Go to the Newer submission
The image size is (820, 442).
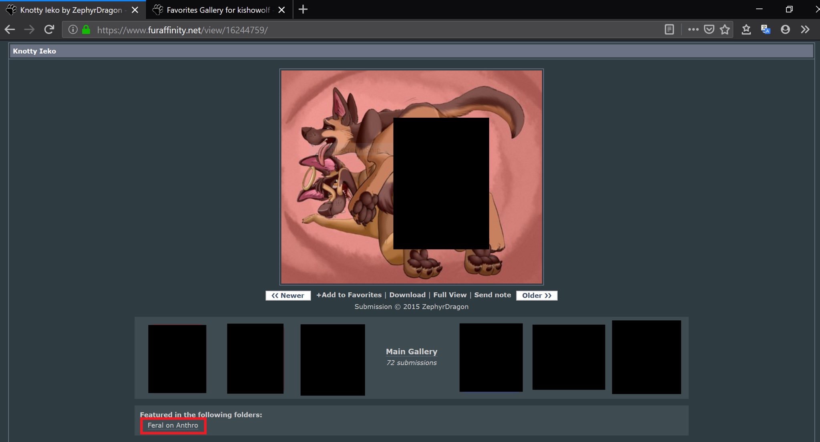click(x=288, y=295)
